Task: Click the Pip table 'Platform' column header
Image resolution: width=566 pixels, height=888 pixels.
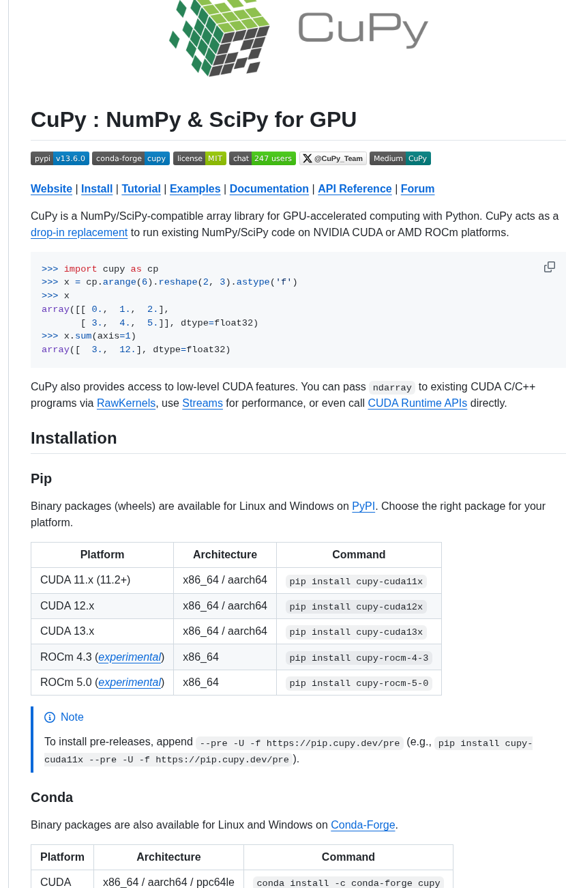Action: coord(102,555)
